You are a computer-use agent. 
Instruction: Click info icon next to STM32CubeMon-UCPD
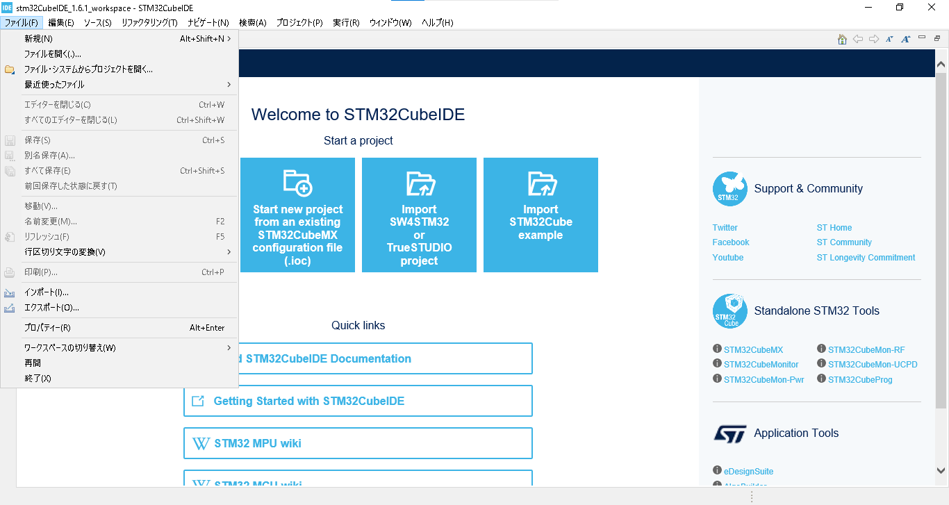pyautogui.click(x=821, y=364)
